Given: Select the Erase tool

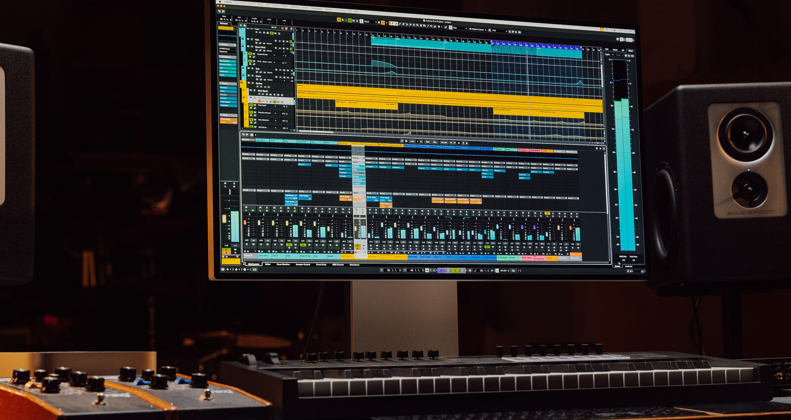Looking at the screenshot, I should [x=403, y=24].
